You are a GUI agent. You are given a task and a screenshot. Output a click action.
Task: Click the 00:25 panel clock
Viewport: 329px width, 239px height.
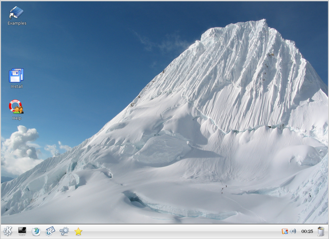[307, 231]
